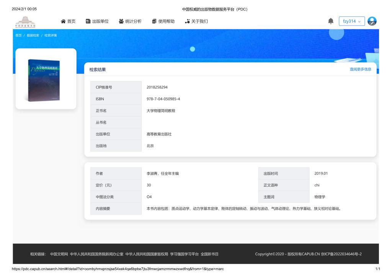Screen dimensions: 392x277
Task: Click the home icon beside 首页
Action: (63, 21)
